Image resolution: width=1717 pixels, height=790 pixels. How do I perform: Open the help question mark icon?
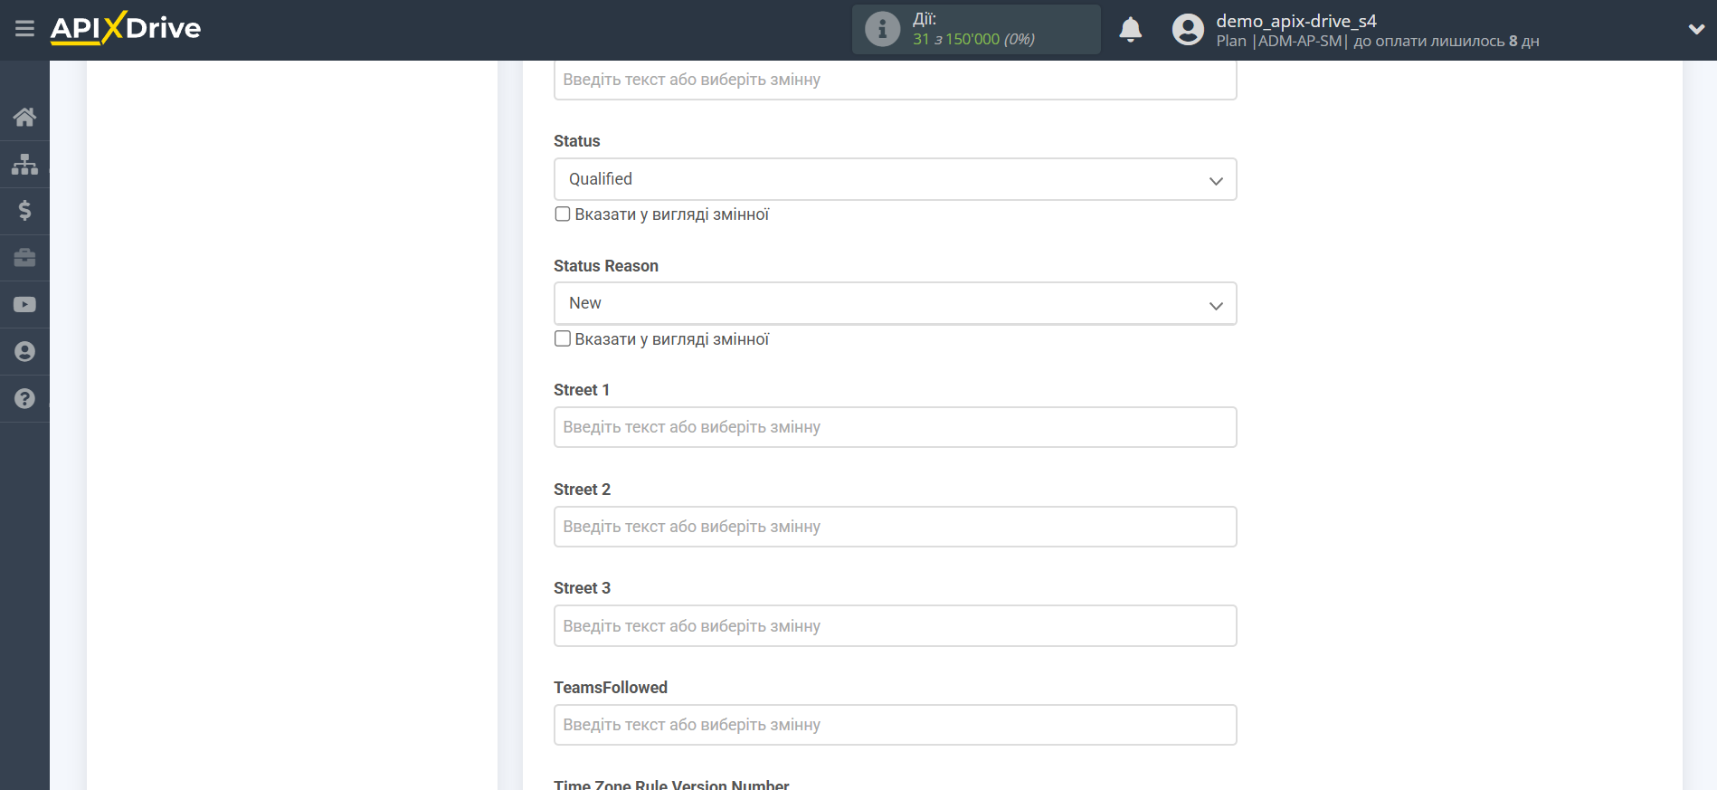pyautogui.click(x=24, y=399)
